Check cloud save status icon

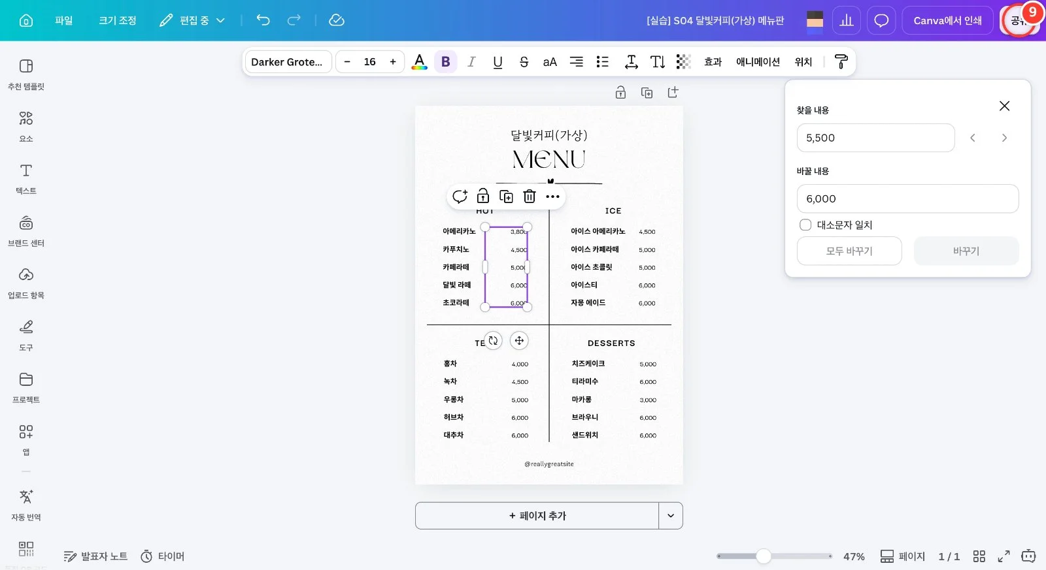click(337, 20)
